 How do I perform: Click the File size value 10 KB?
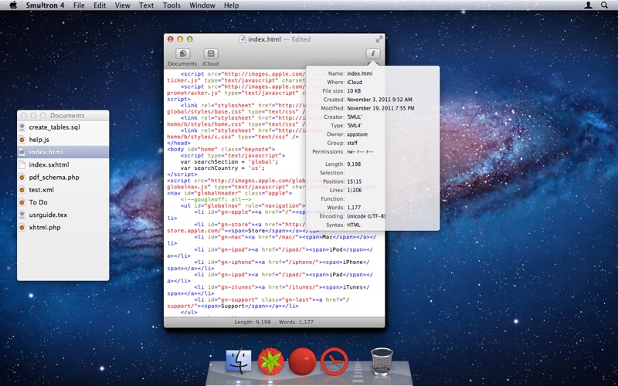354,91
